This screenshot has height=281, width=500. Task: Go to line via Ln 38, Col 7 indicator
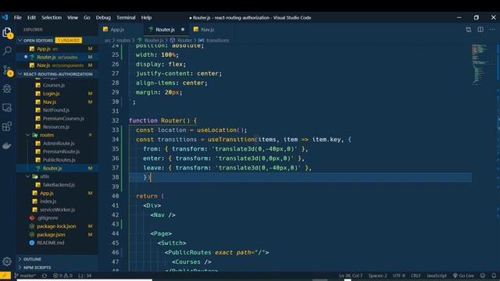(351, 276)
